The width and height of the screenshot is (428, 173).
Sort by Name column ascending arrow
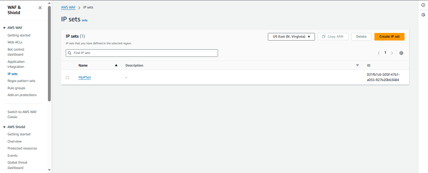(x=116, y=65)
